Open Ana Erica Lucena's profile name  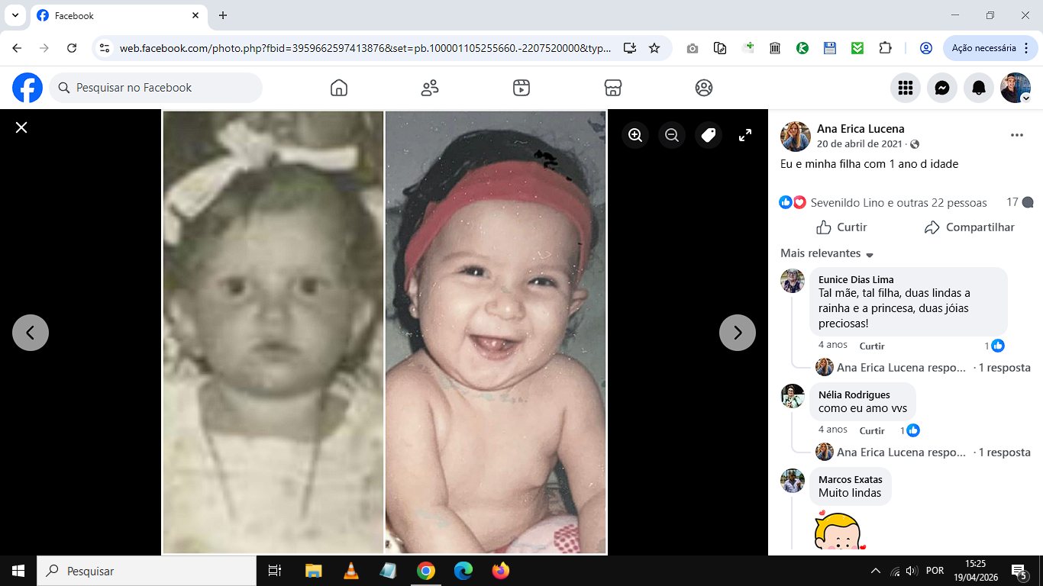(861, 129)
